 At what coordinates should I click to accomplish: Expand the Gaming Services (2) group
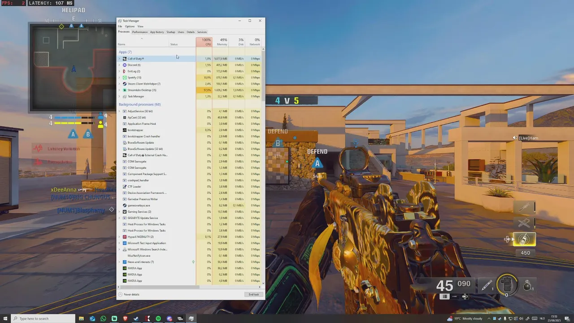(119, 212)
